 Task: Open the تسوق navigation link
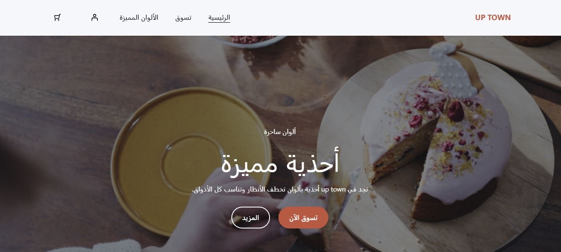[x=183, y=18]
